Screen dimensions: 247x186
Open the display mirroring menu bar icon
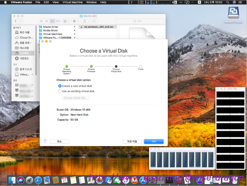(187, 2)
